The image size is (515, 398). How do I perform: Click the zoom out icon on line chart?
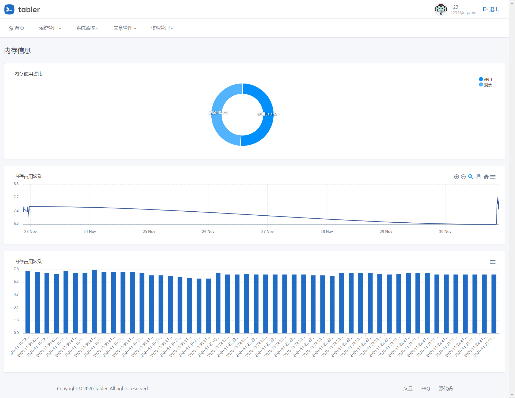463,177
